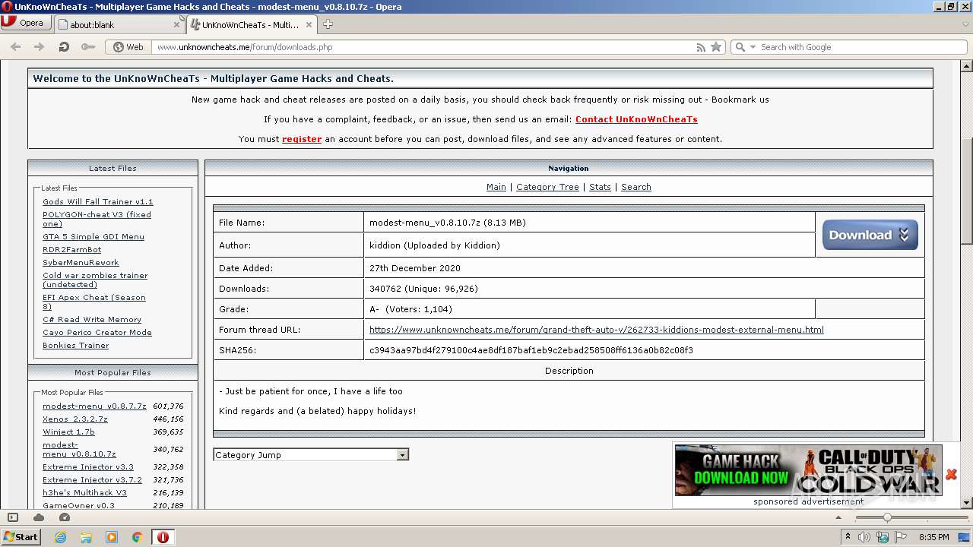Toggle the Opera panels icon in status bar

(12, 517)
